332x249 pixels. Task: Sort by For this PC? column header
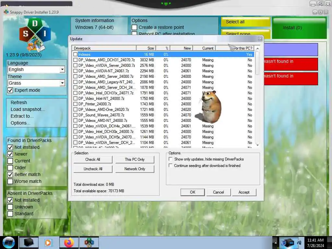(235, 48)
